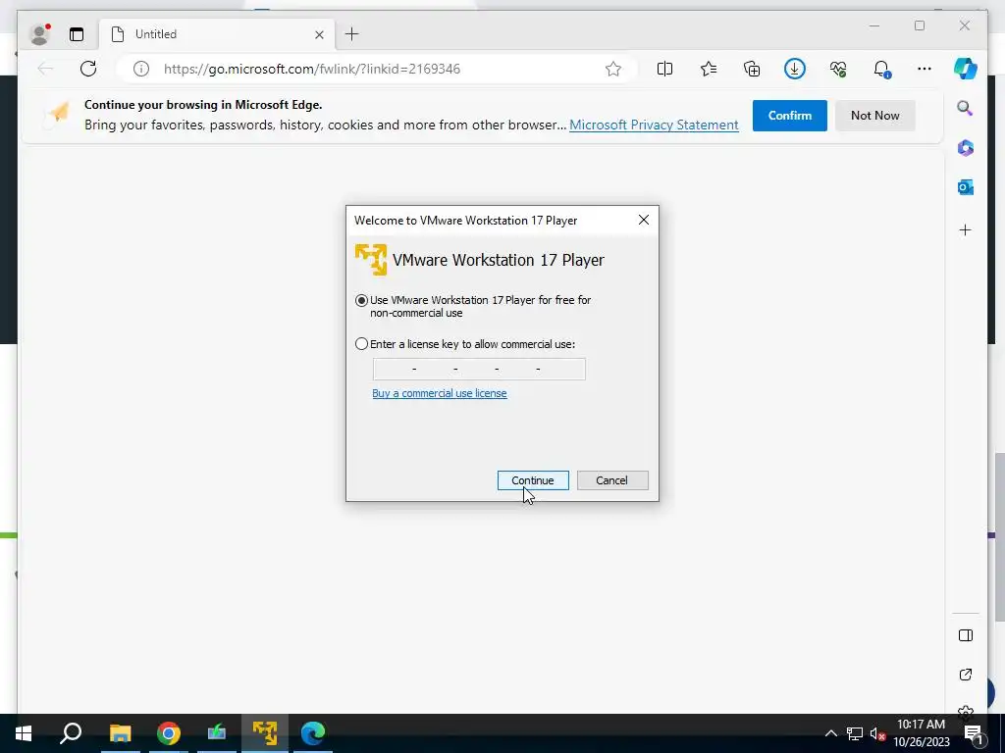Select the Untitled browser tab
The image size is (1005, 753).
pos(218,34)
